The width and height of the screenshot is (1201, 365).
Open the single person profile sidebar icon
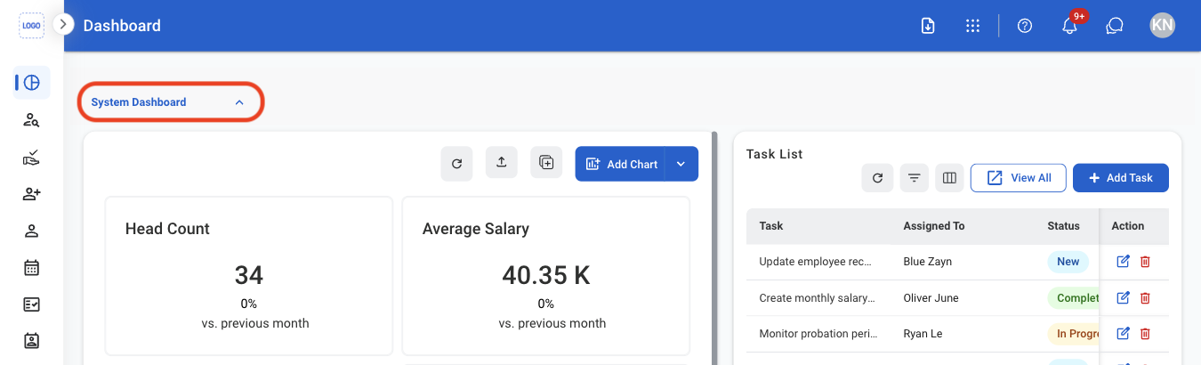32,231
